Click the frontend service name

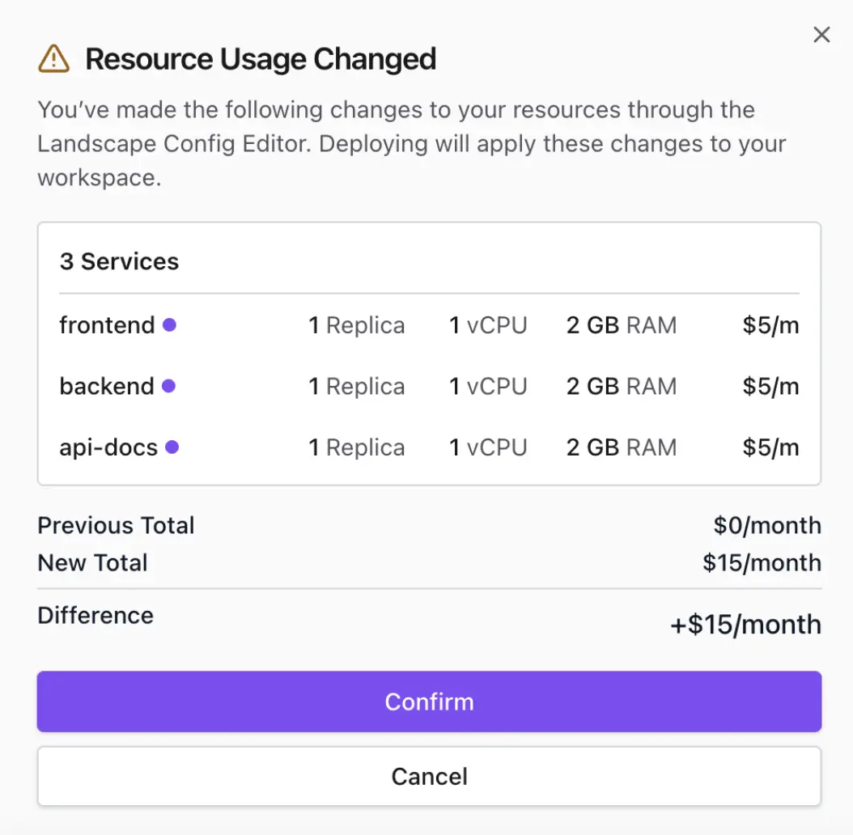coord(107,325)
